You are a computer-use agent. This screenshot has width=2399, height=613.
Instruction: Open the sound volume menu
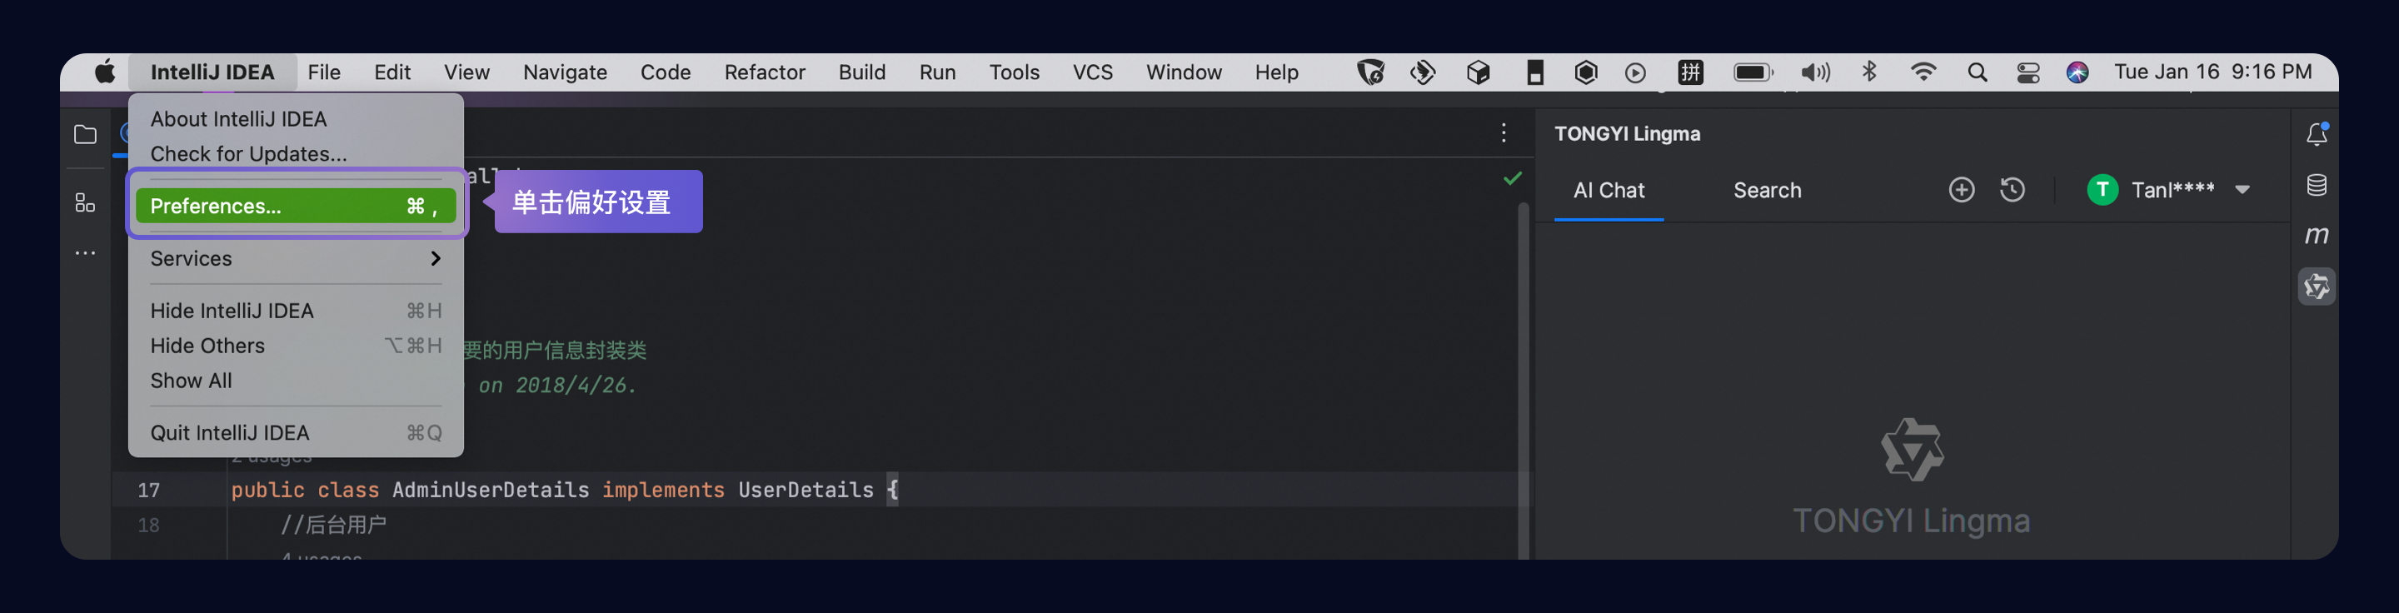pos(1815,72)
